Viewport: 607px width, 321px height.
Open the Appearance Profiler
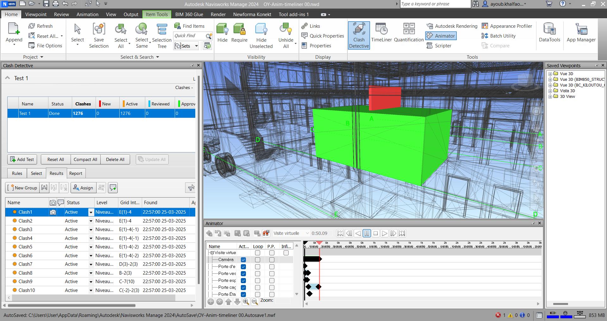(x=507, y=26)
